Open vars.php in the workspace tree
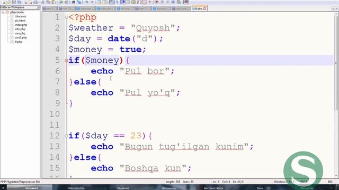 pos(20,33)
